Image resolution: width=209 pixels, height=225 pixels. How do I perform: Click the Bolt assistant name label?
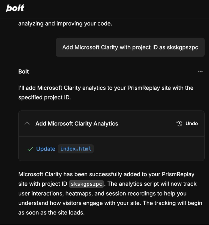click(23, 71)
